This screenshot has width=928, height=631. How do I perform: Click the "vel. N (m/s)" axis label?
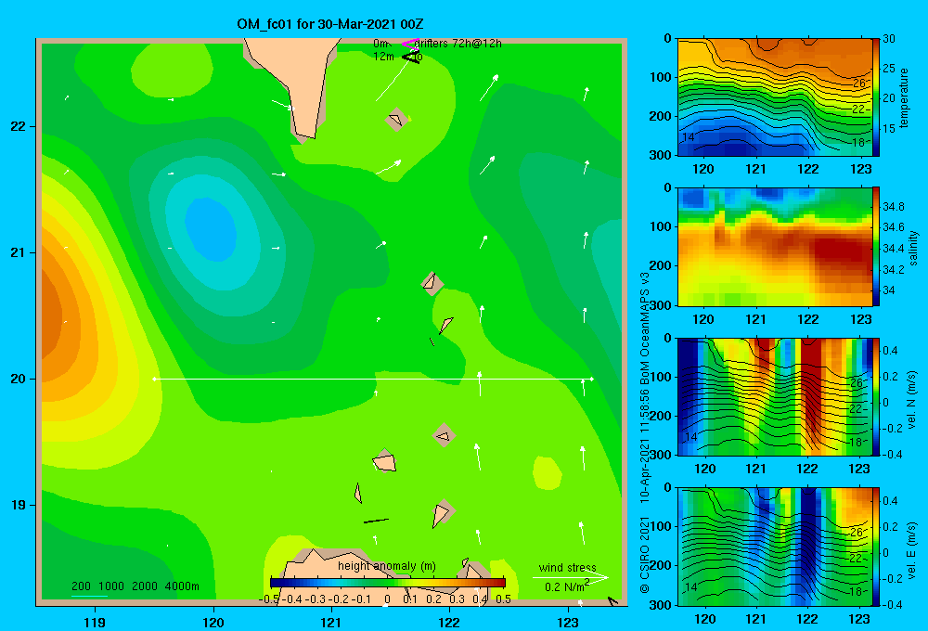pyautogui.click(x=911, y=400)
